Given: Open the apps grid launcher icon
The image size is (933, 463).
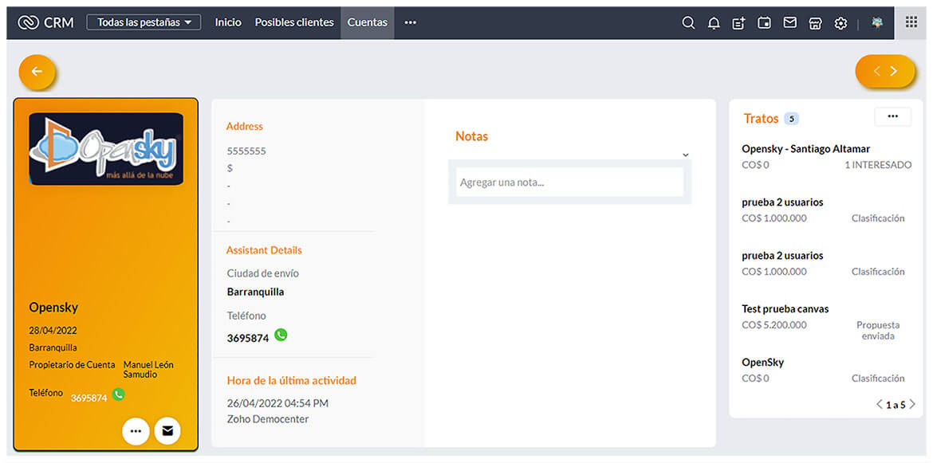Looking at the screenshot, I should (911, 22).
